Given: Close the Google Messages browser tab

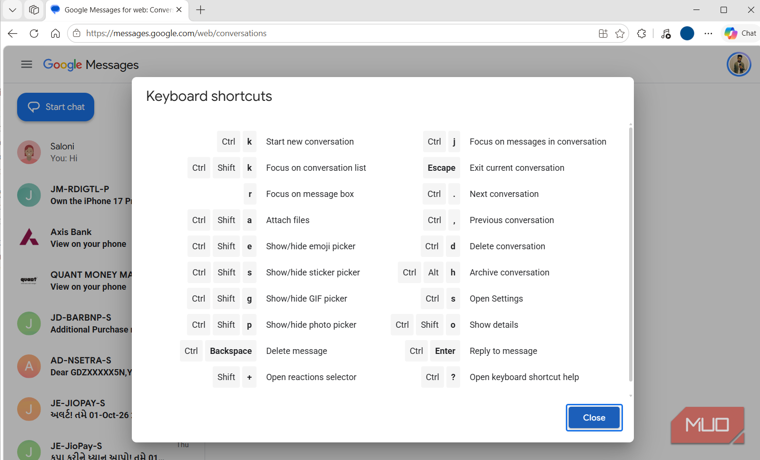Looking at the screenshot, I should (179, 10).
